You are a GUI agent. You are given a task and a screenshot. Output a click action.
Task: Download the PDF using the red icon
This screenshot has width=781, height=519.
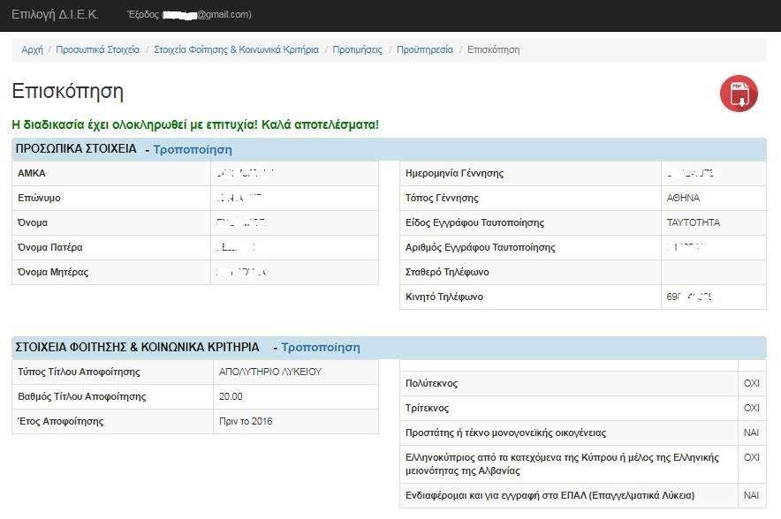[x=739, y=94]
